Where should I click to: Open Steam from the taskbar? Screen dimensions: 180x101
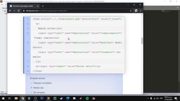[61, 98]
